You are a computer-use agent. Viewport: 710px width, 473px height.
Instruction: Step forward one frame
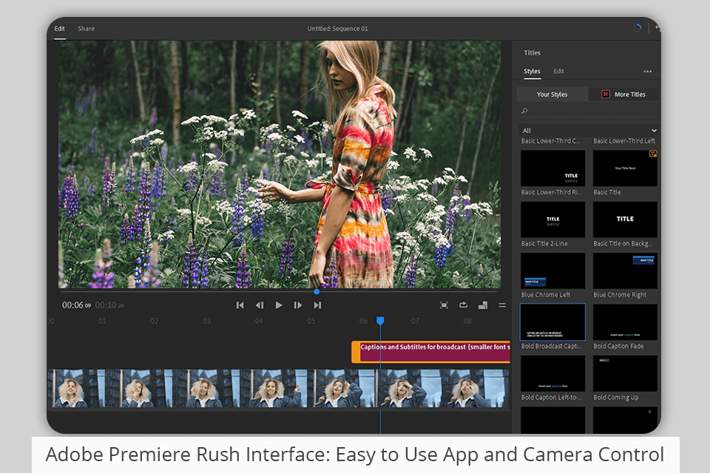coord(298,305)
